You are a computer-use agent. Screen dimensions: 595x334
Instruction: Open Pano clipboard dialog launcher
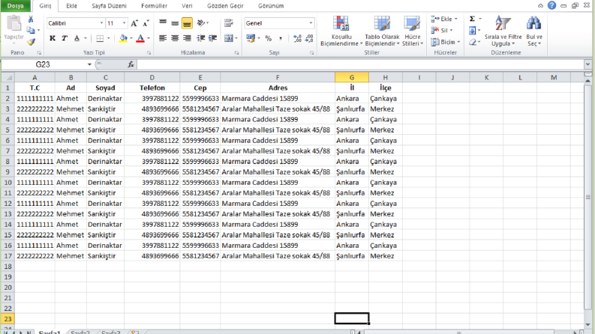coord(39,53)
